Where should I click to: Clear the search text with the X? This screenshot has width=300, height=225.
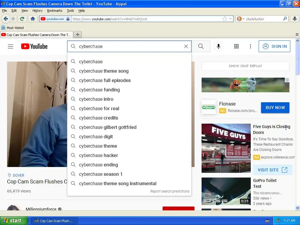point(186,46)
